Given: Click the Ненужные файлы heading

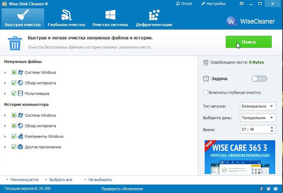Looking at the screenshot, I should click(x=23, y=61).
